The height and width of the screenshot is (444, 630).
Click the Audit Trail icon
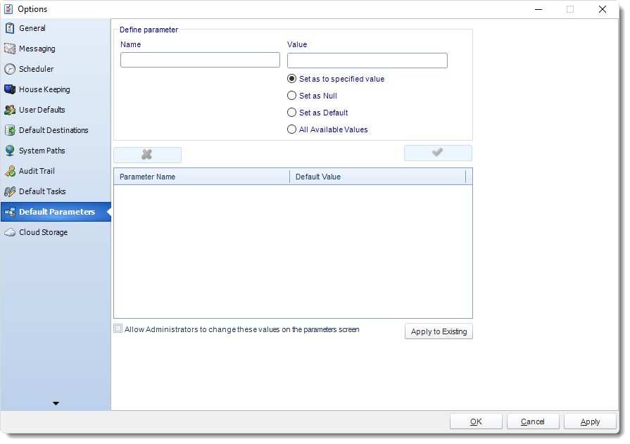click(x=10, y=171)
